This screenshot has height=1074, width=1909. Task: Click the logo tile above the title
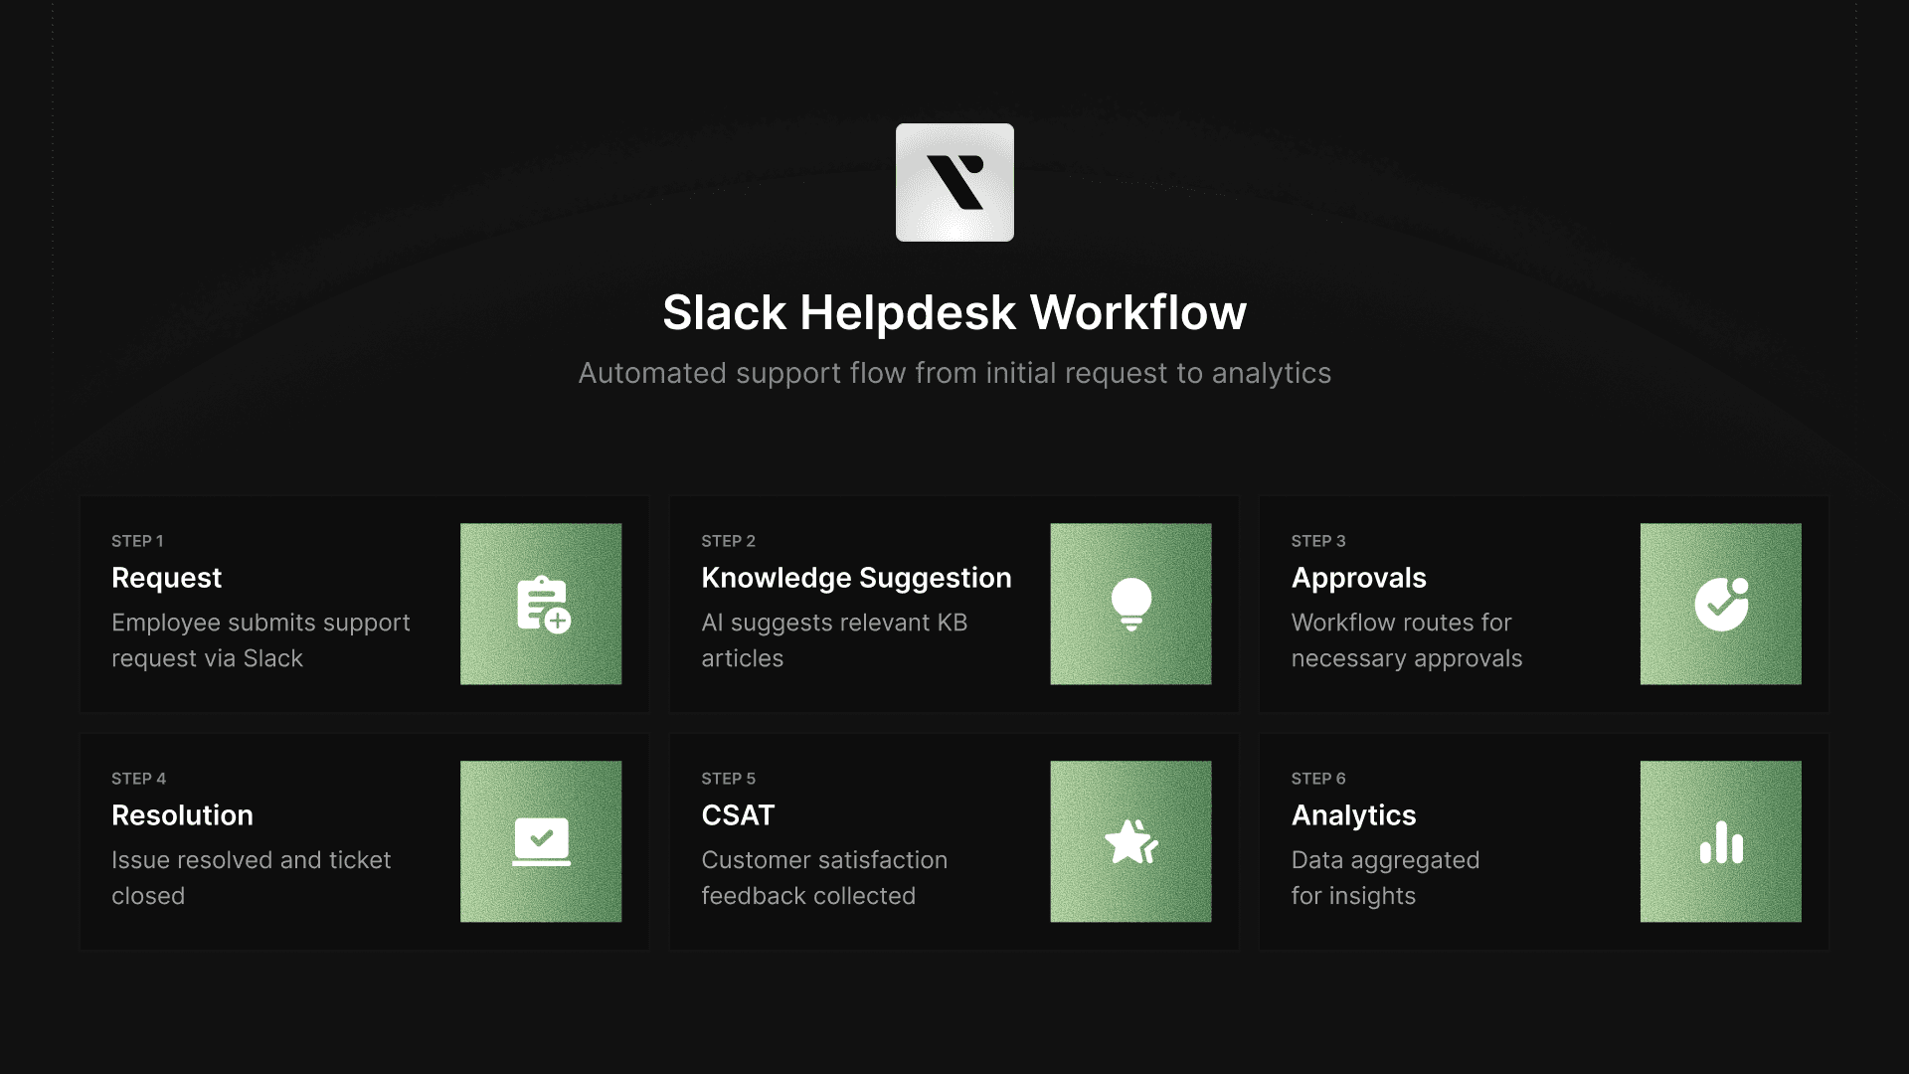(954, 182)
